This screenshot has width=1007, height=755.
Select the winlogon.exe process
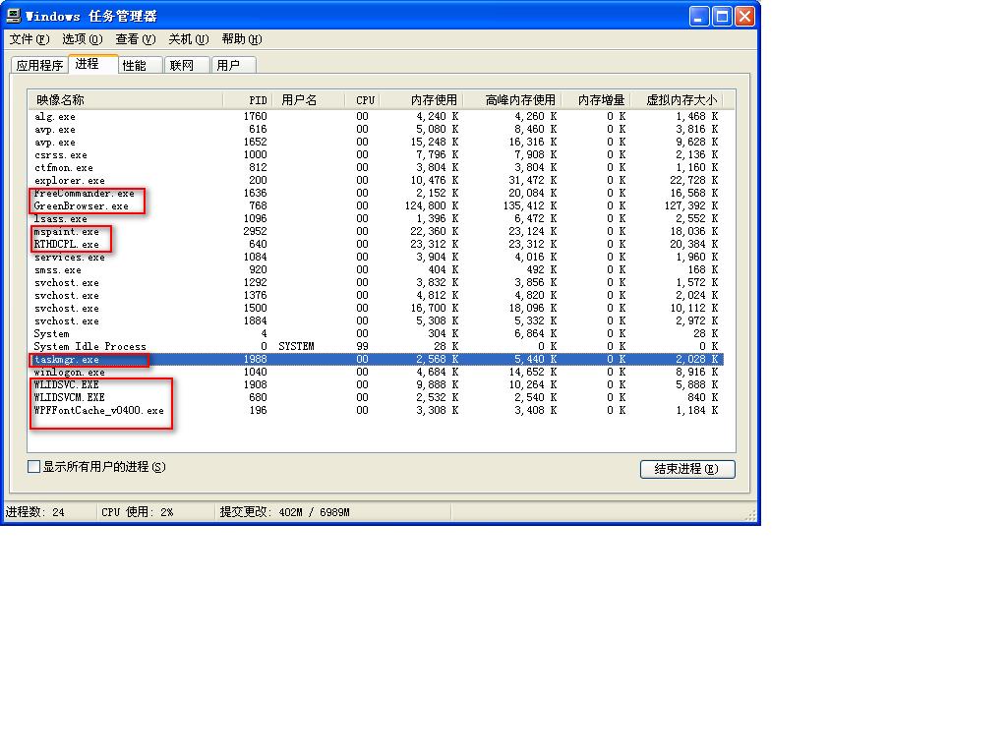(x=377, y=373)
